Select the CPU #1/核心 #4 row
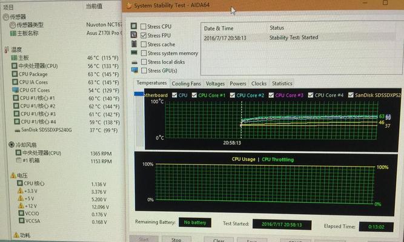 coord(67,122)
